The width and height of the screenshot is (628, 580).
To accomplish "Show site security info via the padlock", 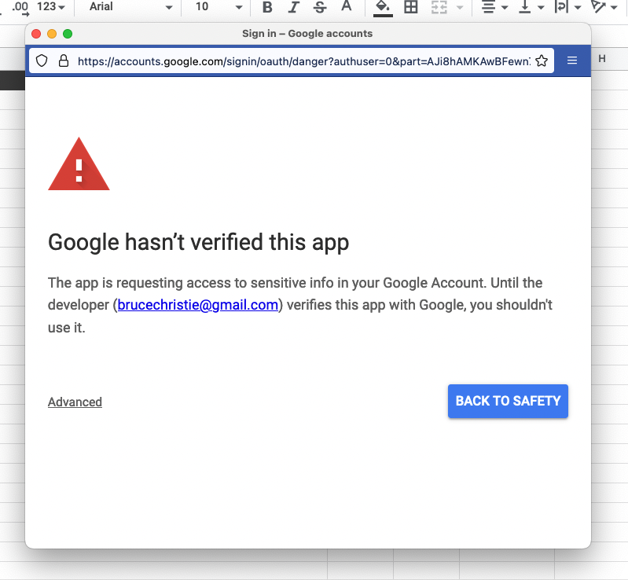I will tap(64, 61).
